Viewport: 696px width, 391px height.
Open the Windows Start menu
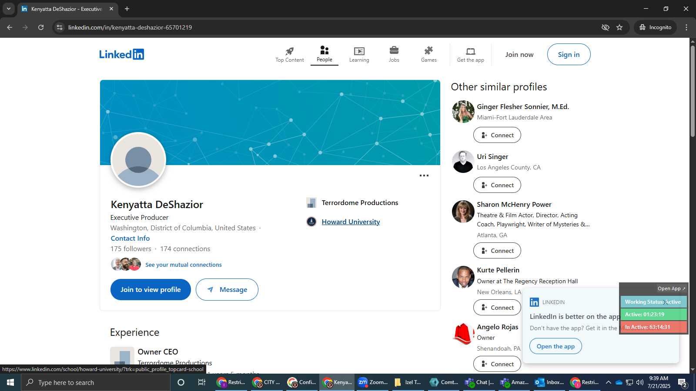(10, 382)
